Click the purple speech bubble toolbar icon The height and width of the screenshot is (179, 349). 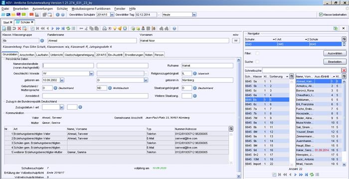(18, 14)
